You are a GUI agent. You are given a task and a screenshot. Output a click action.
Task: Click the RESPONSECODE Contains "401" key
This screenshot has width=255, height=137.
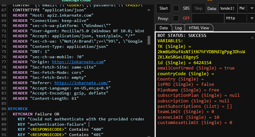click(x=60, y=135)
